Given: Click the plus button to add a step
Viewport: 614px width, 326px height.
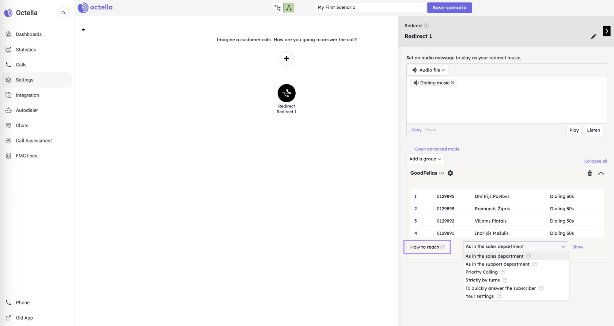Looking at the screenshot, I should 287,58.
